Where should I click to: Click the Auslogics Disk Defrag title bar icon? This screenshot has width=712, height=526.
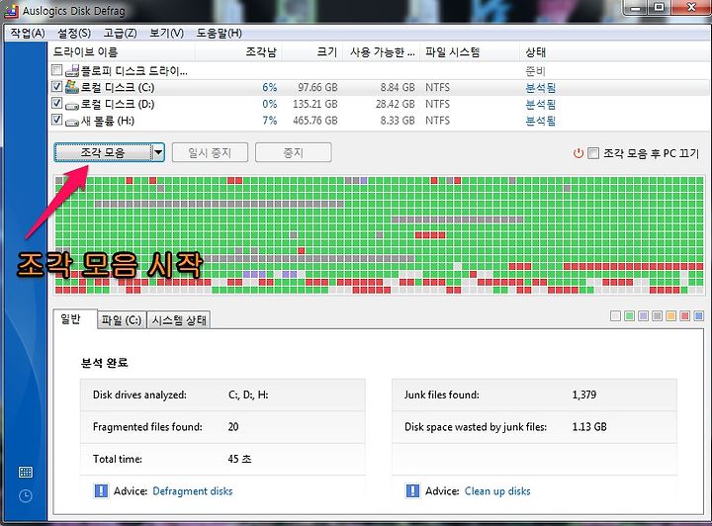point(11,10)
